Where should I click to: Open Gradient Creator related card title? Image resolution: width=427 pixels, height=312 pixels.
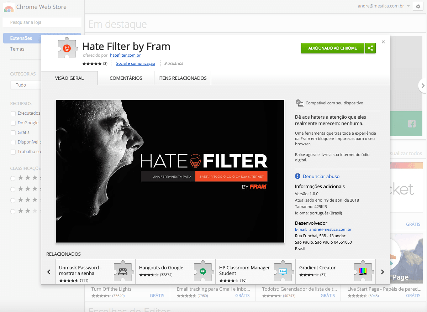[x=317, y=267]
